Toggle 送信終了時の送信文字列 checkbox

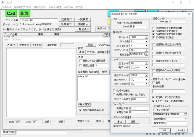point(154,53)
